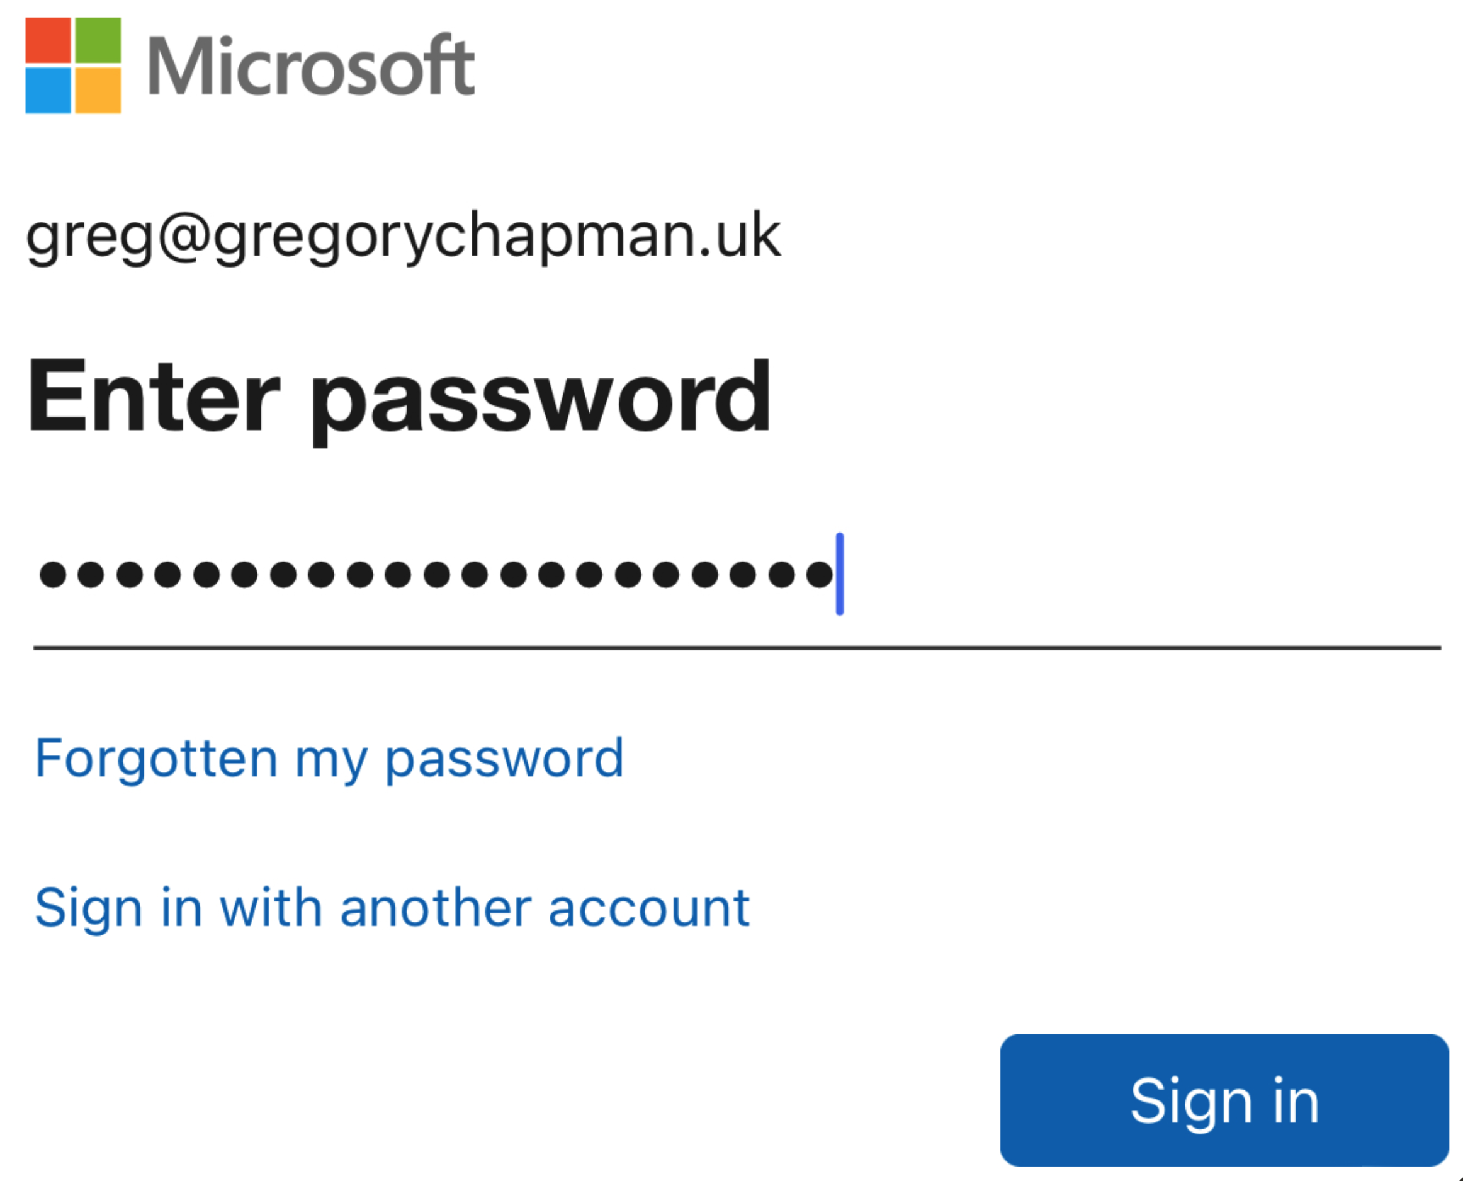
Task: Click the blue square in Microsoft logo
Action: coord(48,90)
